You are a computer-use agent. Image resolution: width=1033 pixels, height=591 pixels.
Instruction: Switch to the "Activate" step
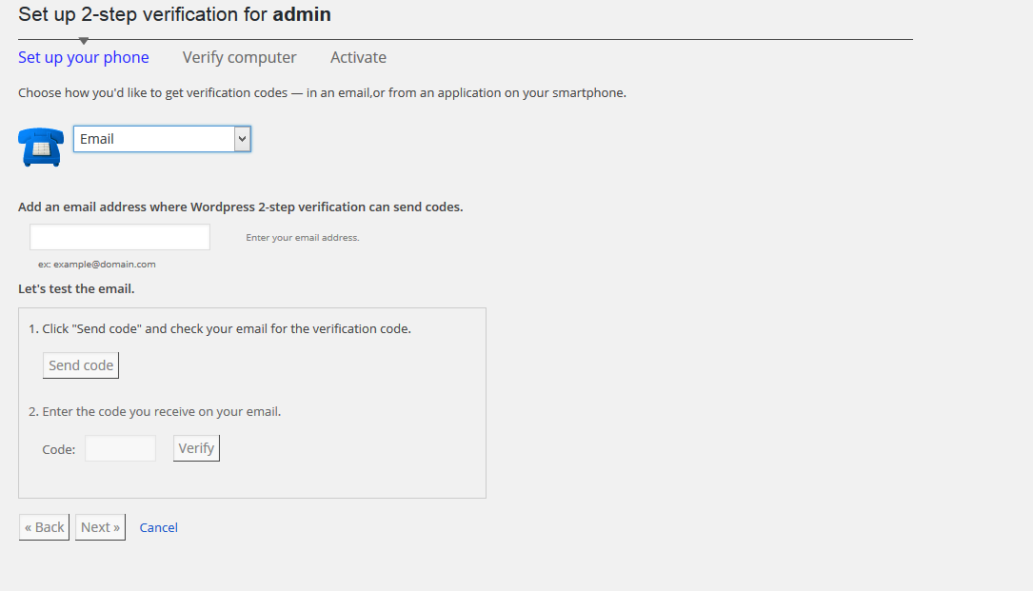pyautogui.click(x=358, y=57)
